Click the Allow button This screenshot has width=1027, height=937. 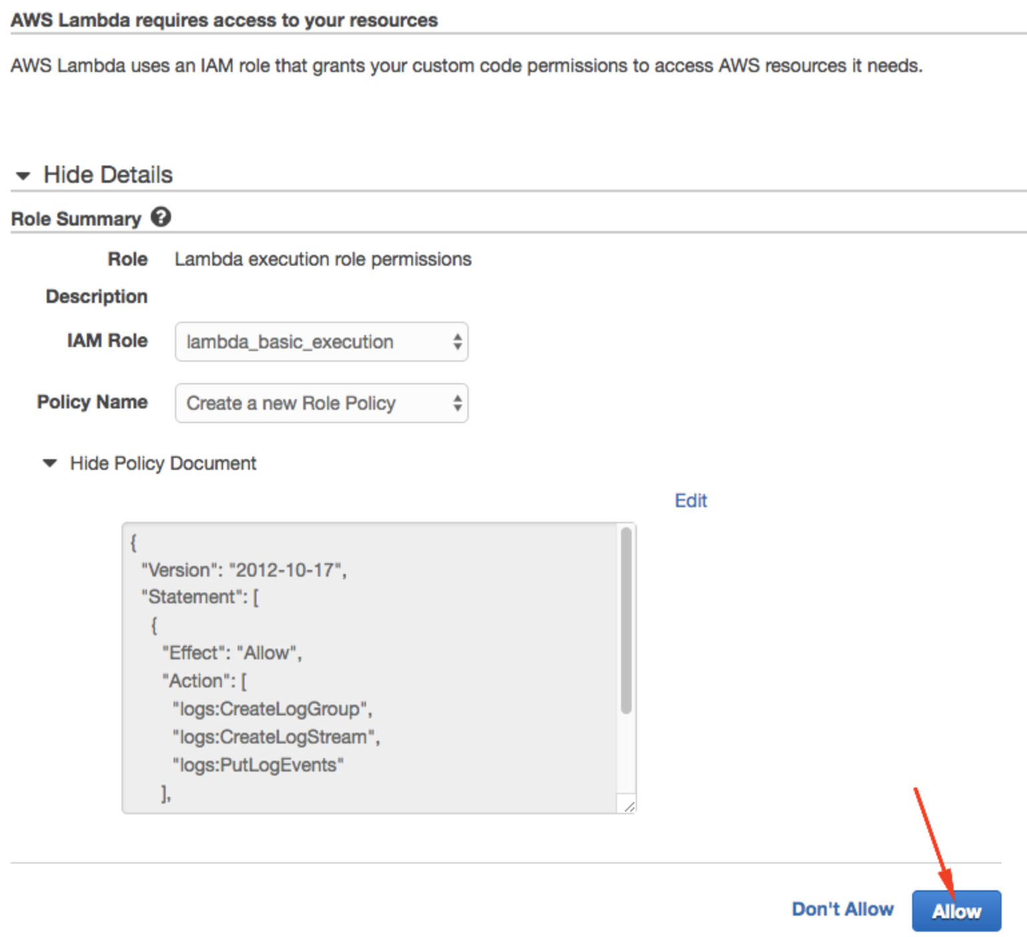coord(956,911)
